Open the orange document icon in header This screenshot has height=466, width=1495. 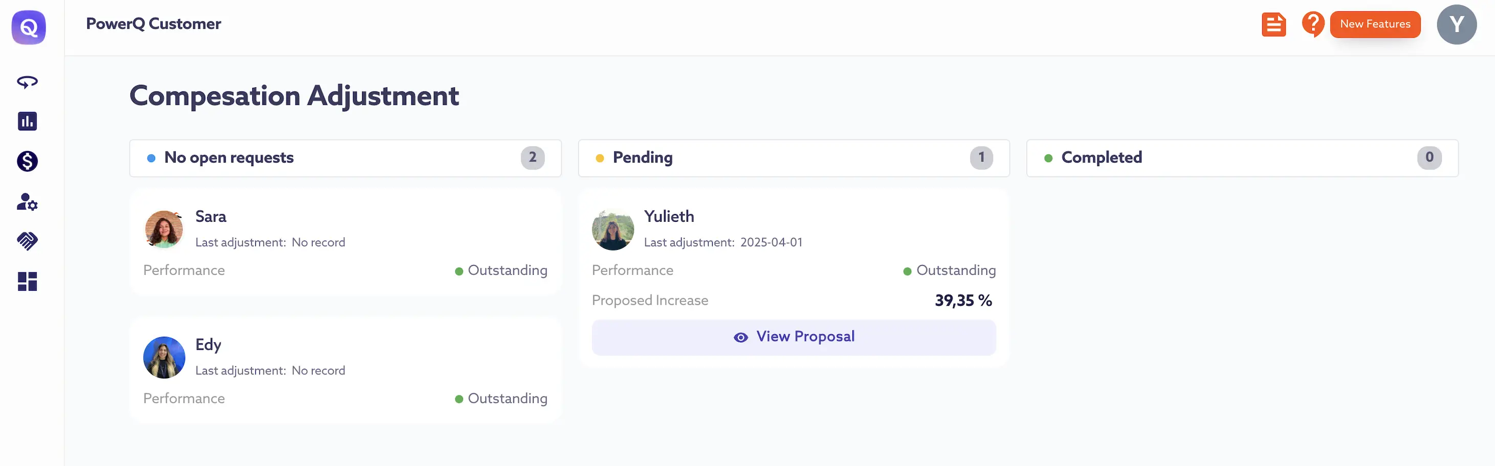1273,25
